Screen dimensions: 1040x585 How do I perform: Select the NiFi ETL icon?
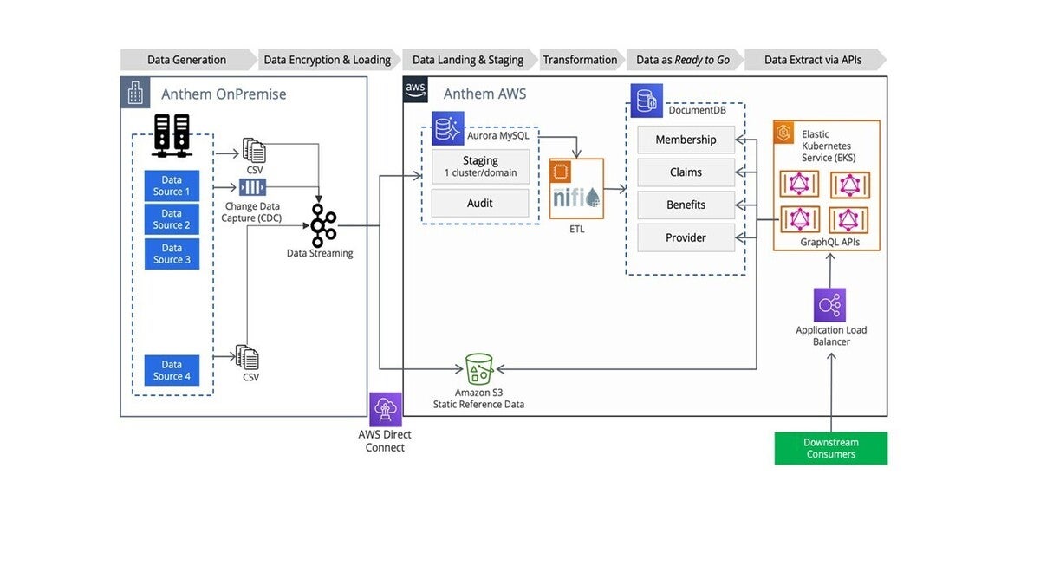click(x=576, y=189)
